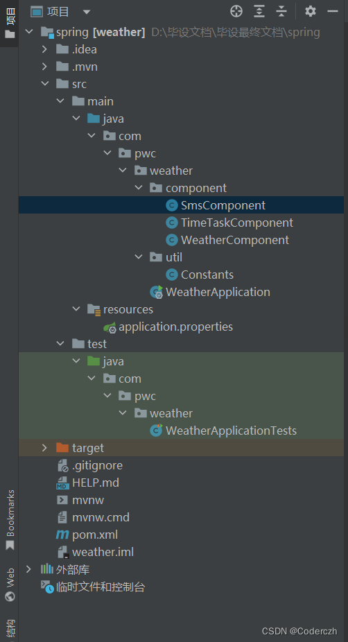The width and height of the screenshot is (348, 642).
Task: Click the pom.xml Maven file icon
Action: tap(62, 535)
